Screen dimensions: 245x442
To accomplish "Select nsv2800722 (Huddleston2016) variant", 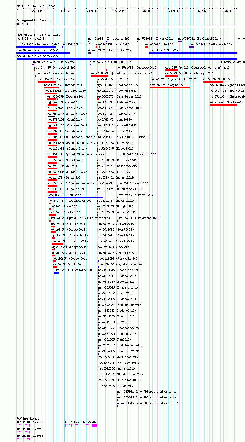I will 121,374.
